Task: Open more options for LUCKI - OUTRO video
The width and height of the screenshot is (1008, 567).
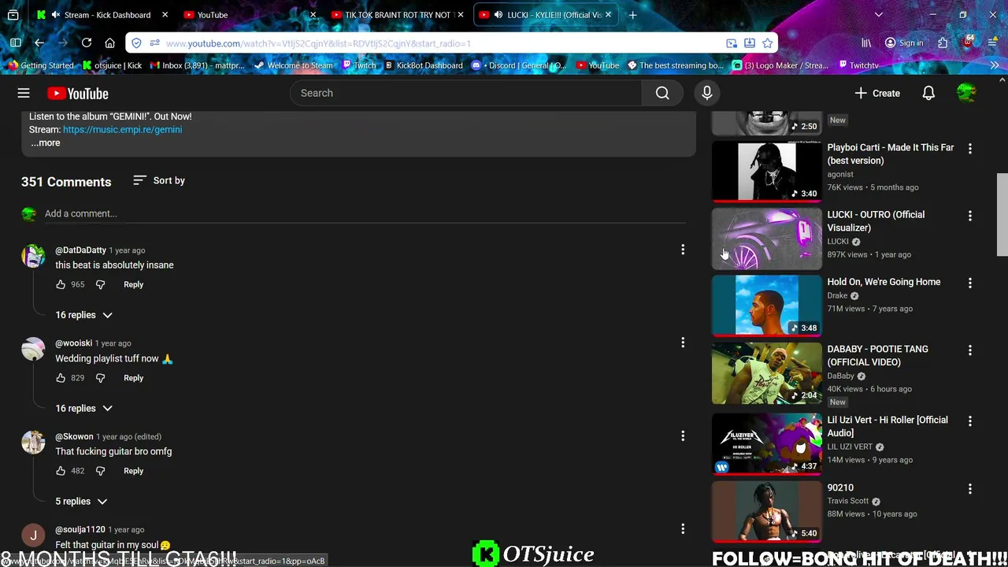Action: tap(969, 216)
